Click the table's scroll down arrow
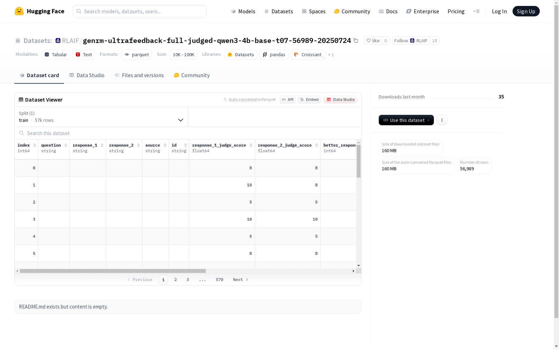The image size is (559, 349). point(358,266)
